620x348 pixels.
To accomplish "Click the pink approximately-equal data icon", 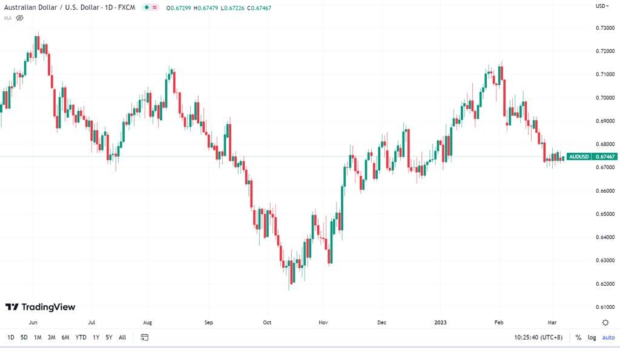I will [x=154, y=7].
